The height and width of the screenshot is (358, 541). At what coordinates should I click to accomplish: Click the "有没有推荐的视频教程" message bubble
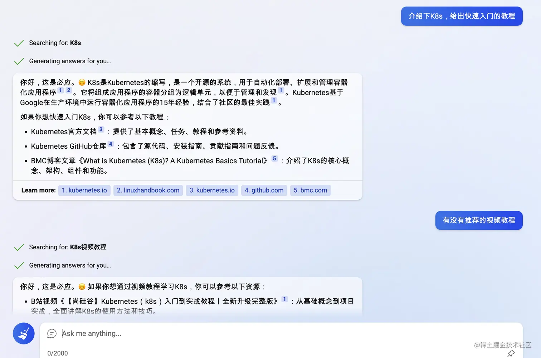pyautogui.click(x=478, y=220)
